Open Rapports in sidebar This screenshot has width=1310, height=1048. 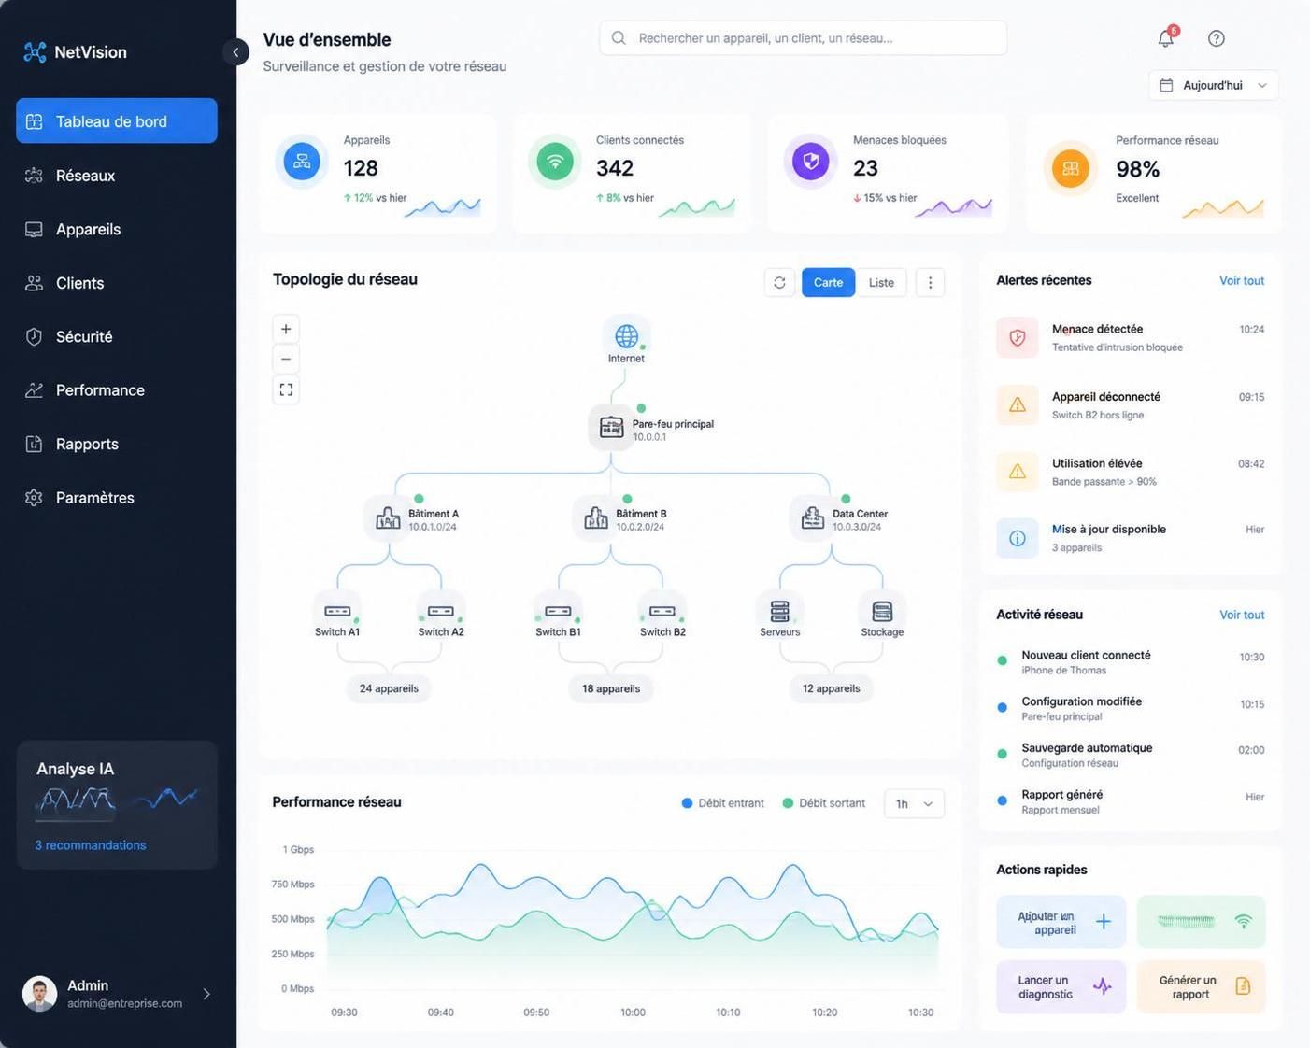click(117, 444)
